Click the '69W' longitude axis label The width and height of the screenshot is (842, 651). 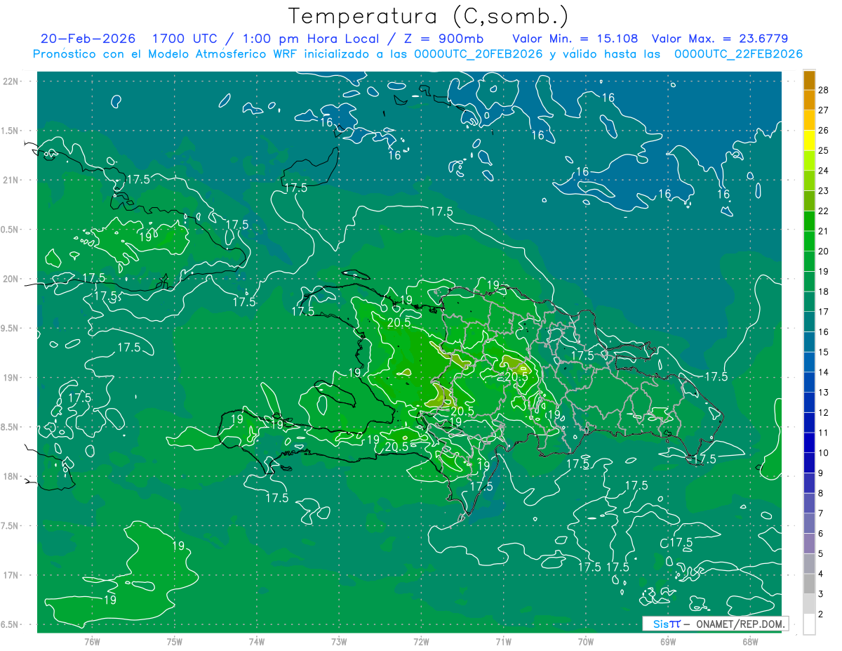tap(668, 641)
